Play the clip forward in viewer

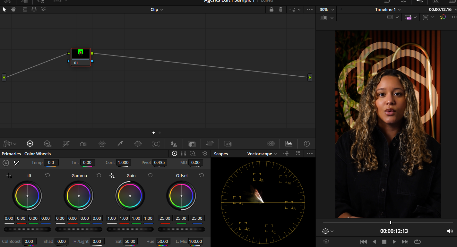coord(394,242)
